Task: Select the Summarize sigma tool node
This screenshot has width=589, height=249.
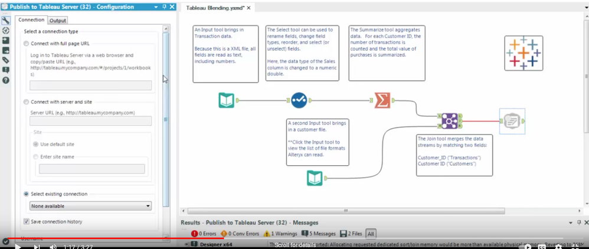Action: click(x=382, y=100)
